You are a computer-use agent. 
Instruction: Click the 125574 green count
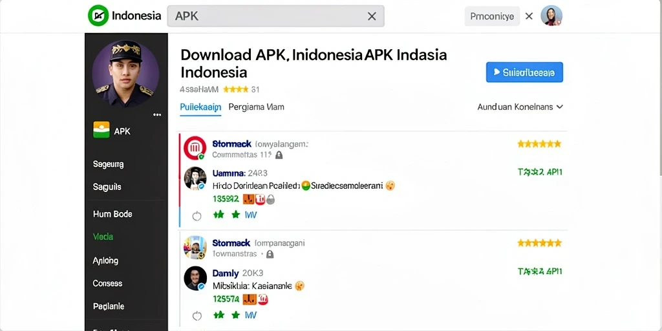[226, 299]
